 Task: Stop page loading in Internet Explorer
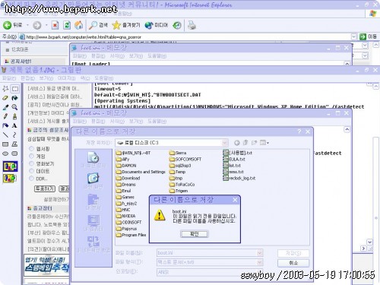(55, 25)
